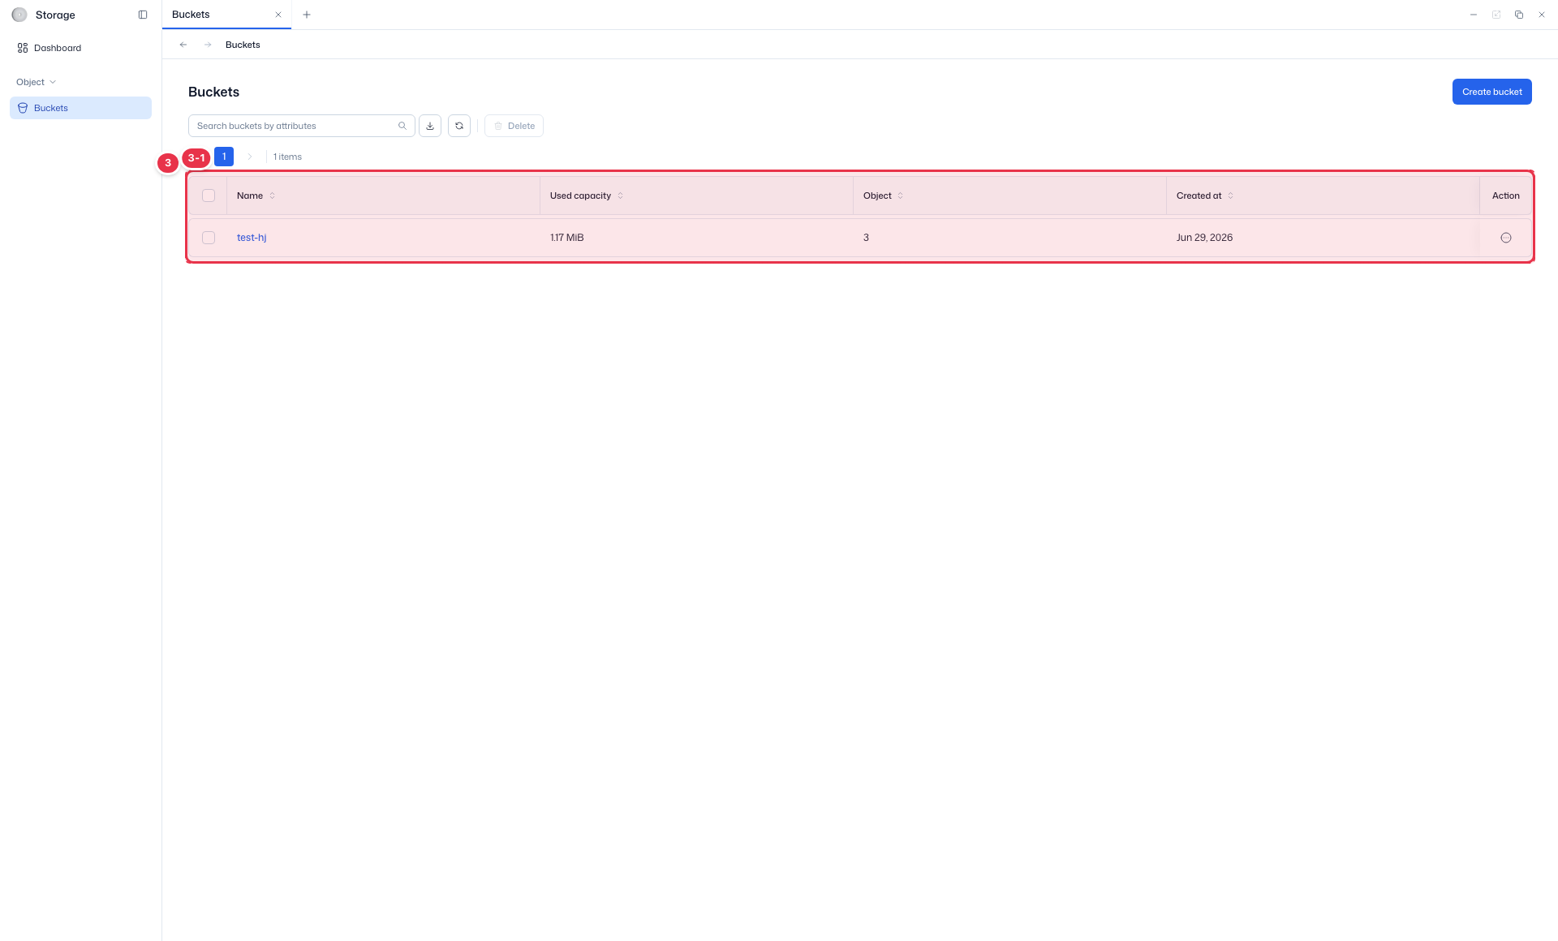Sort by Used capacity column
1558x941 pixels.
(x=620, y=196)
